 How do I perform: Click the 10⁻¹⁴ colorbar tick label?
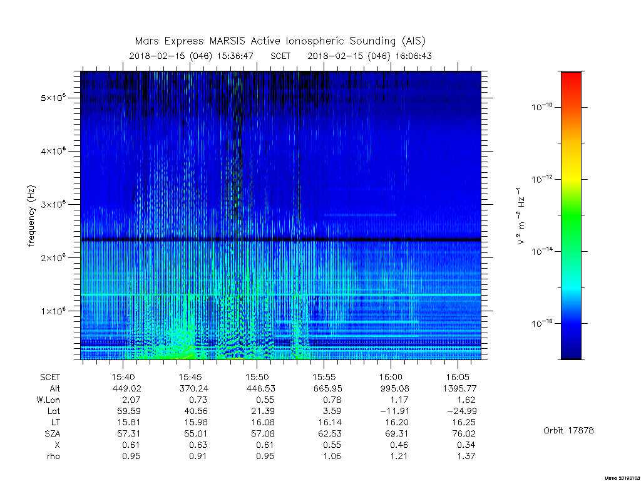(542, 251)
